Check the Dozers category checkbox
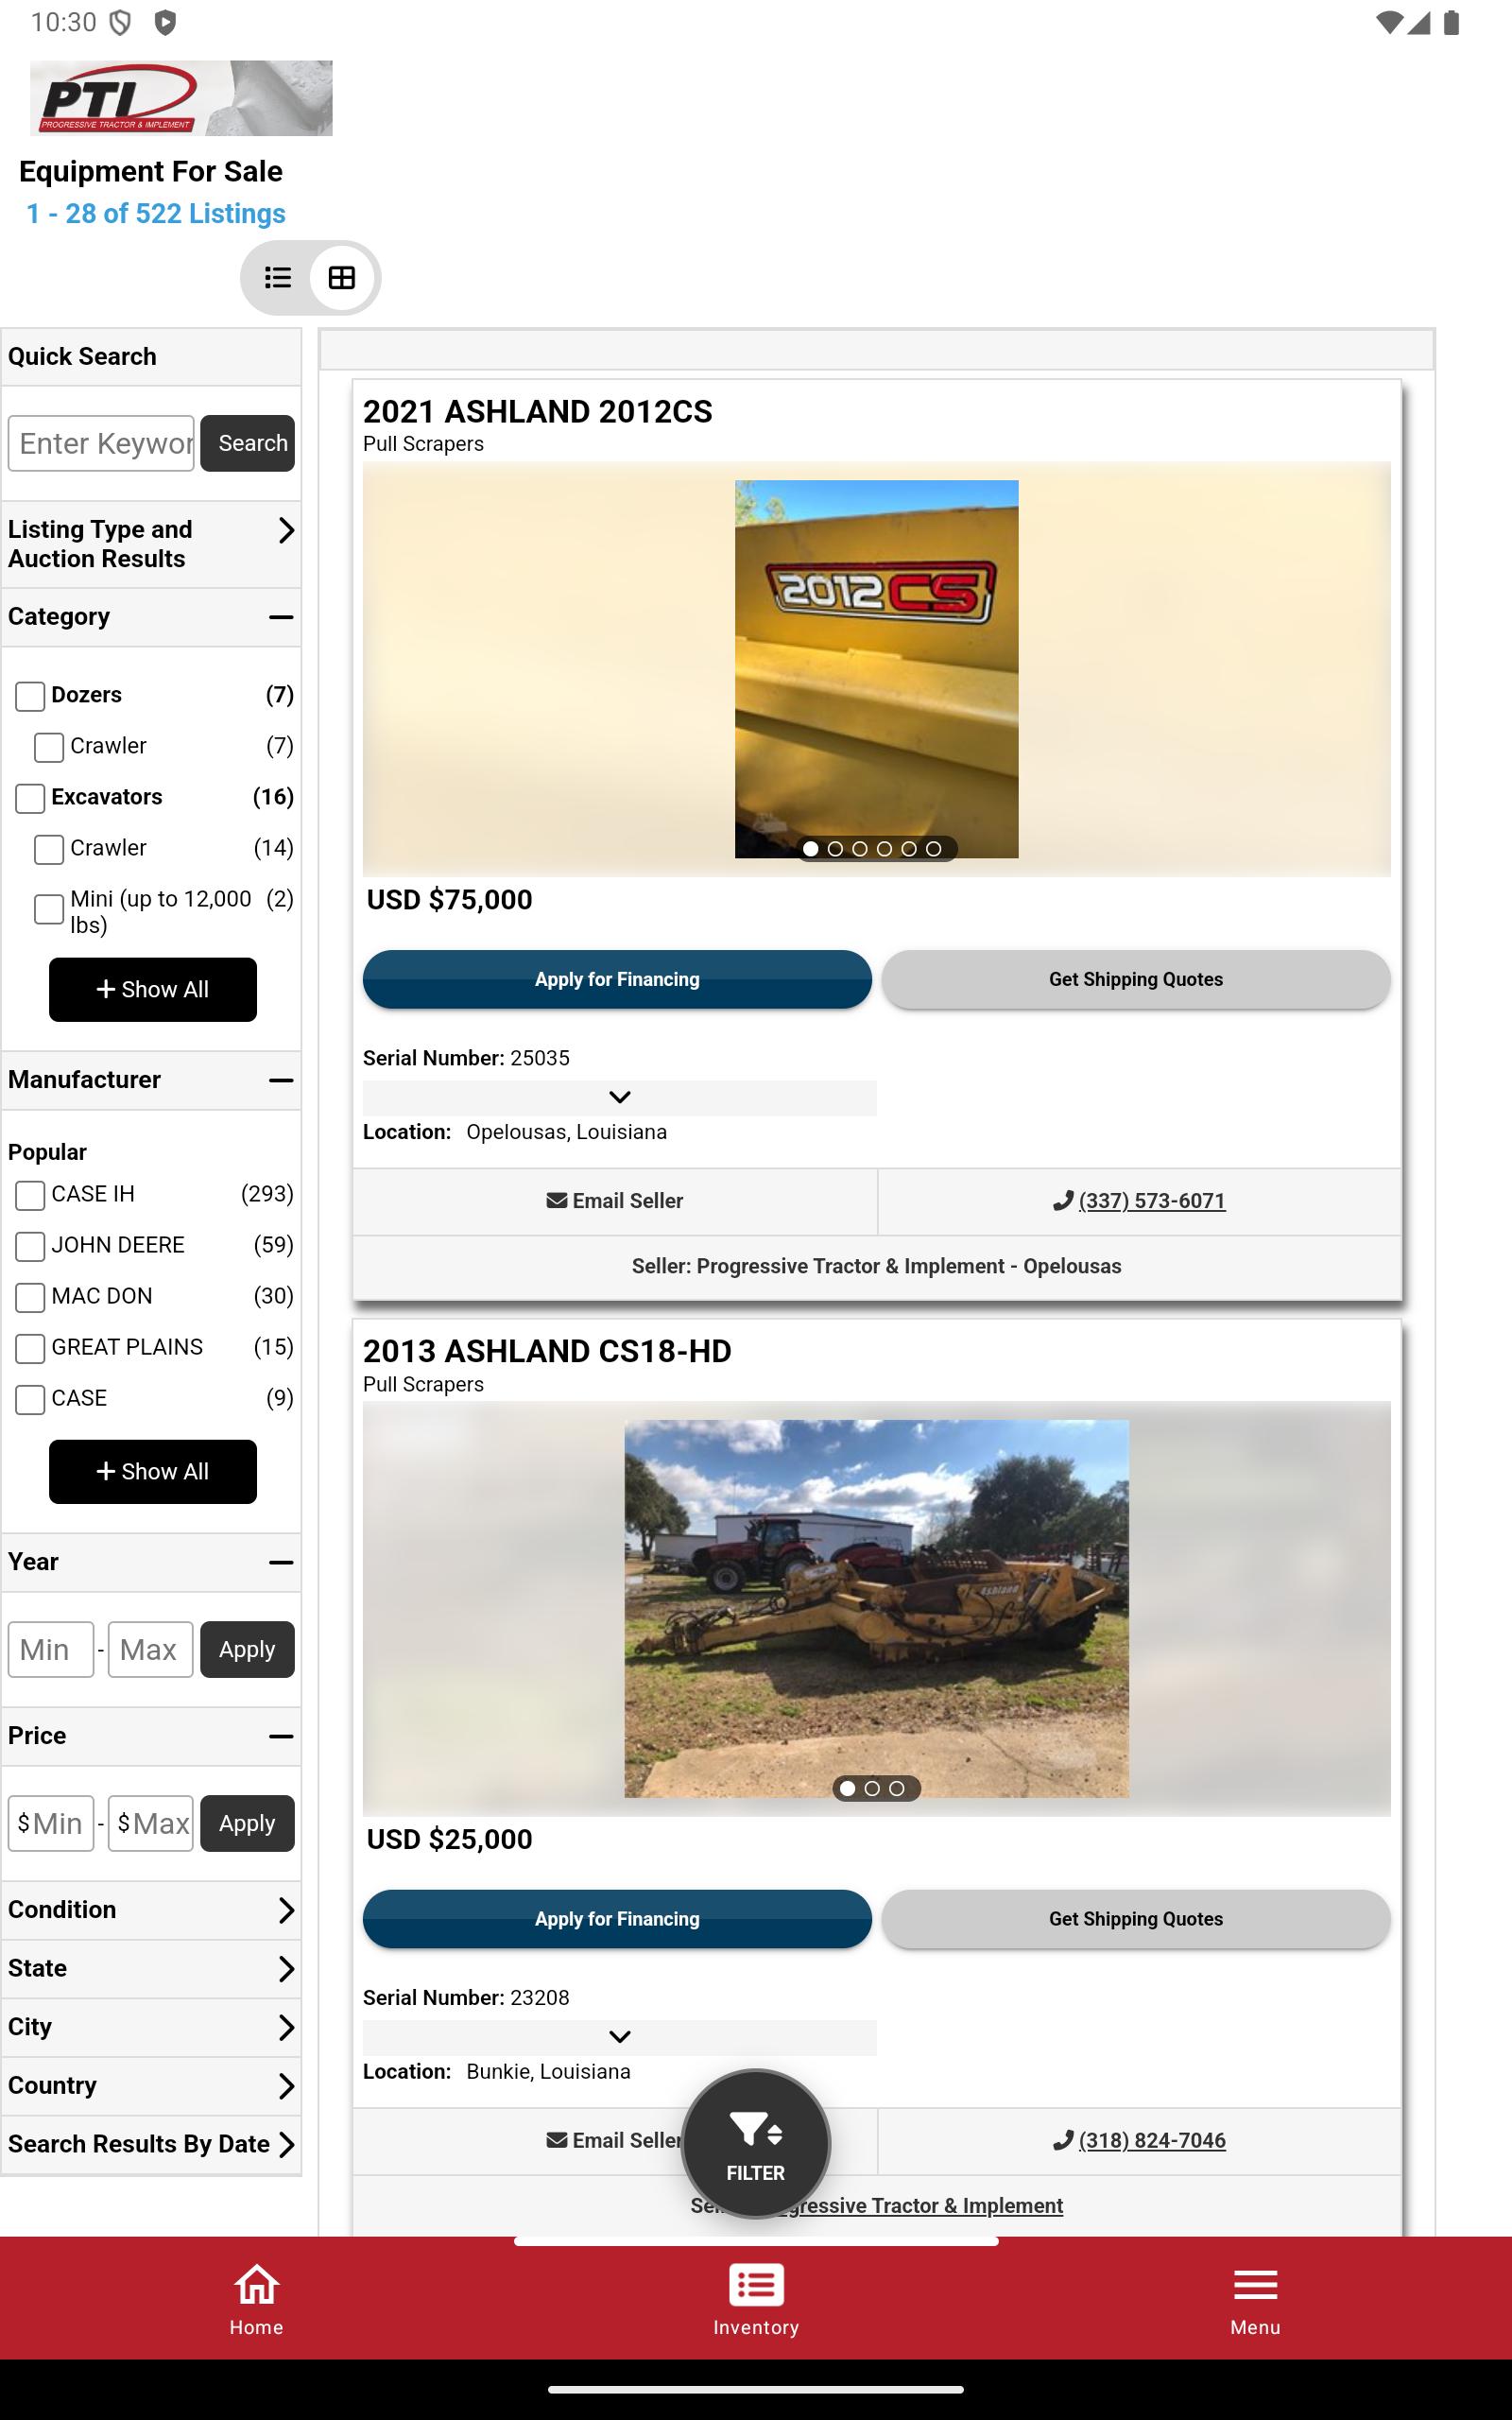Image resolution: width=1512 pixels, height=2420 pixels. (x=30, y=696)
